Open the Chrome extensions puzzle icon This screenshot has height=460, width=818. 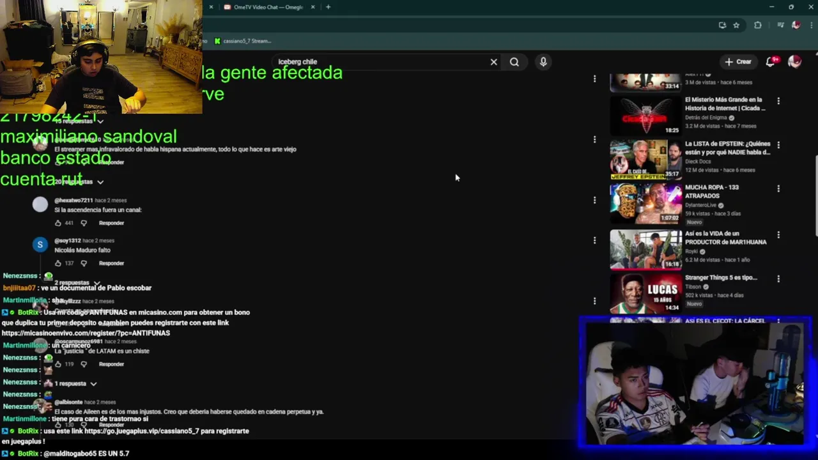758,25
